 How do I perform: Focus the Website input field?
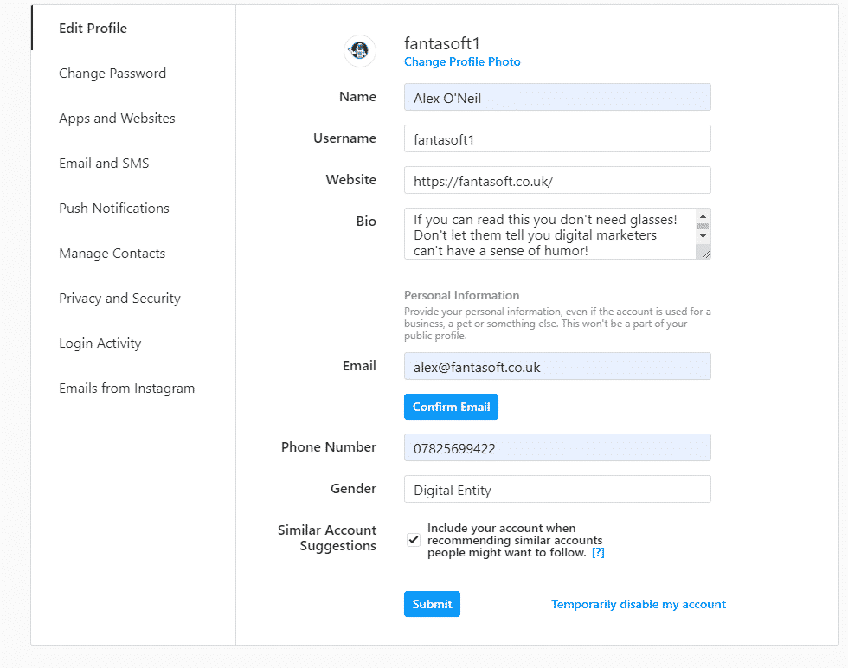pyautogui.click(x=557, y=180)
